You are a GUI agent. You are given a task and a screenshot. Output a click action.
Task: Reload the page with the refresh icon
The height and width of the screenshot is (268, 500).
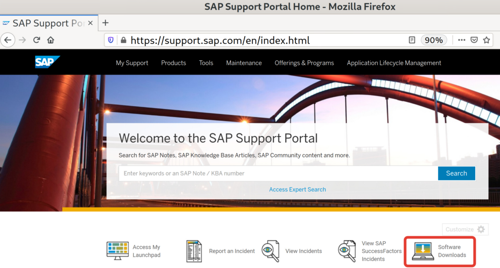37,40
